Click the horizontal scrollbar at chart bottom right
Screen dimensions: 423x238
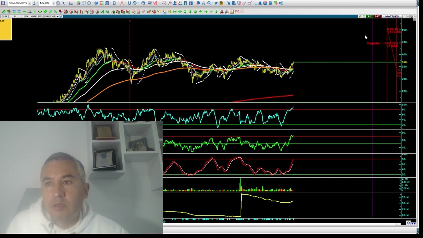coord(399,224)
